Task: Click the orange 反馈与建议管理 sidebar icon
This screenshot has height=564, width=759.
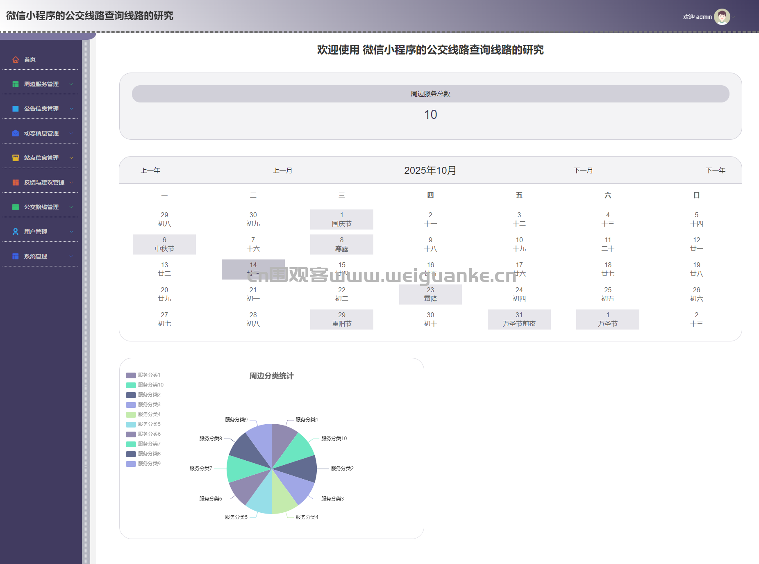Action: point(16,182)
